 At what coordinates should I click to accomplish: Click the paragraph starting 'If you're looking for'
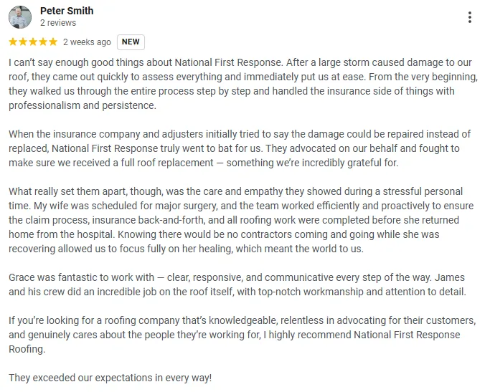click(x=242, y=335)
